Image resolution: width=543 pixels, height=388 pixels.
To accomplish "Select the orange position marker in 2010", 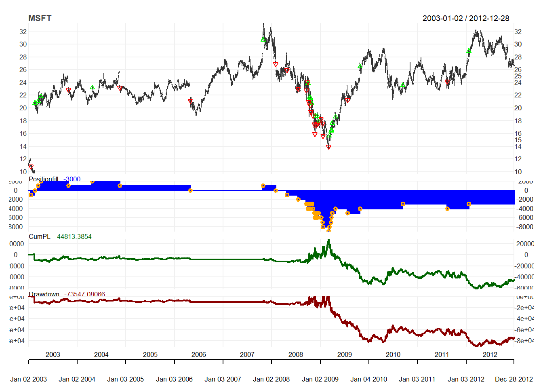I will (x=403, y=204).
